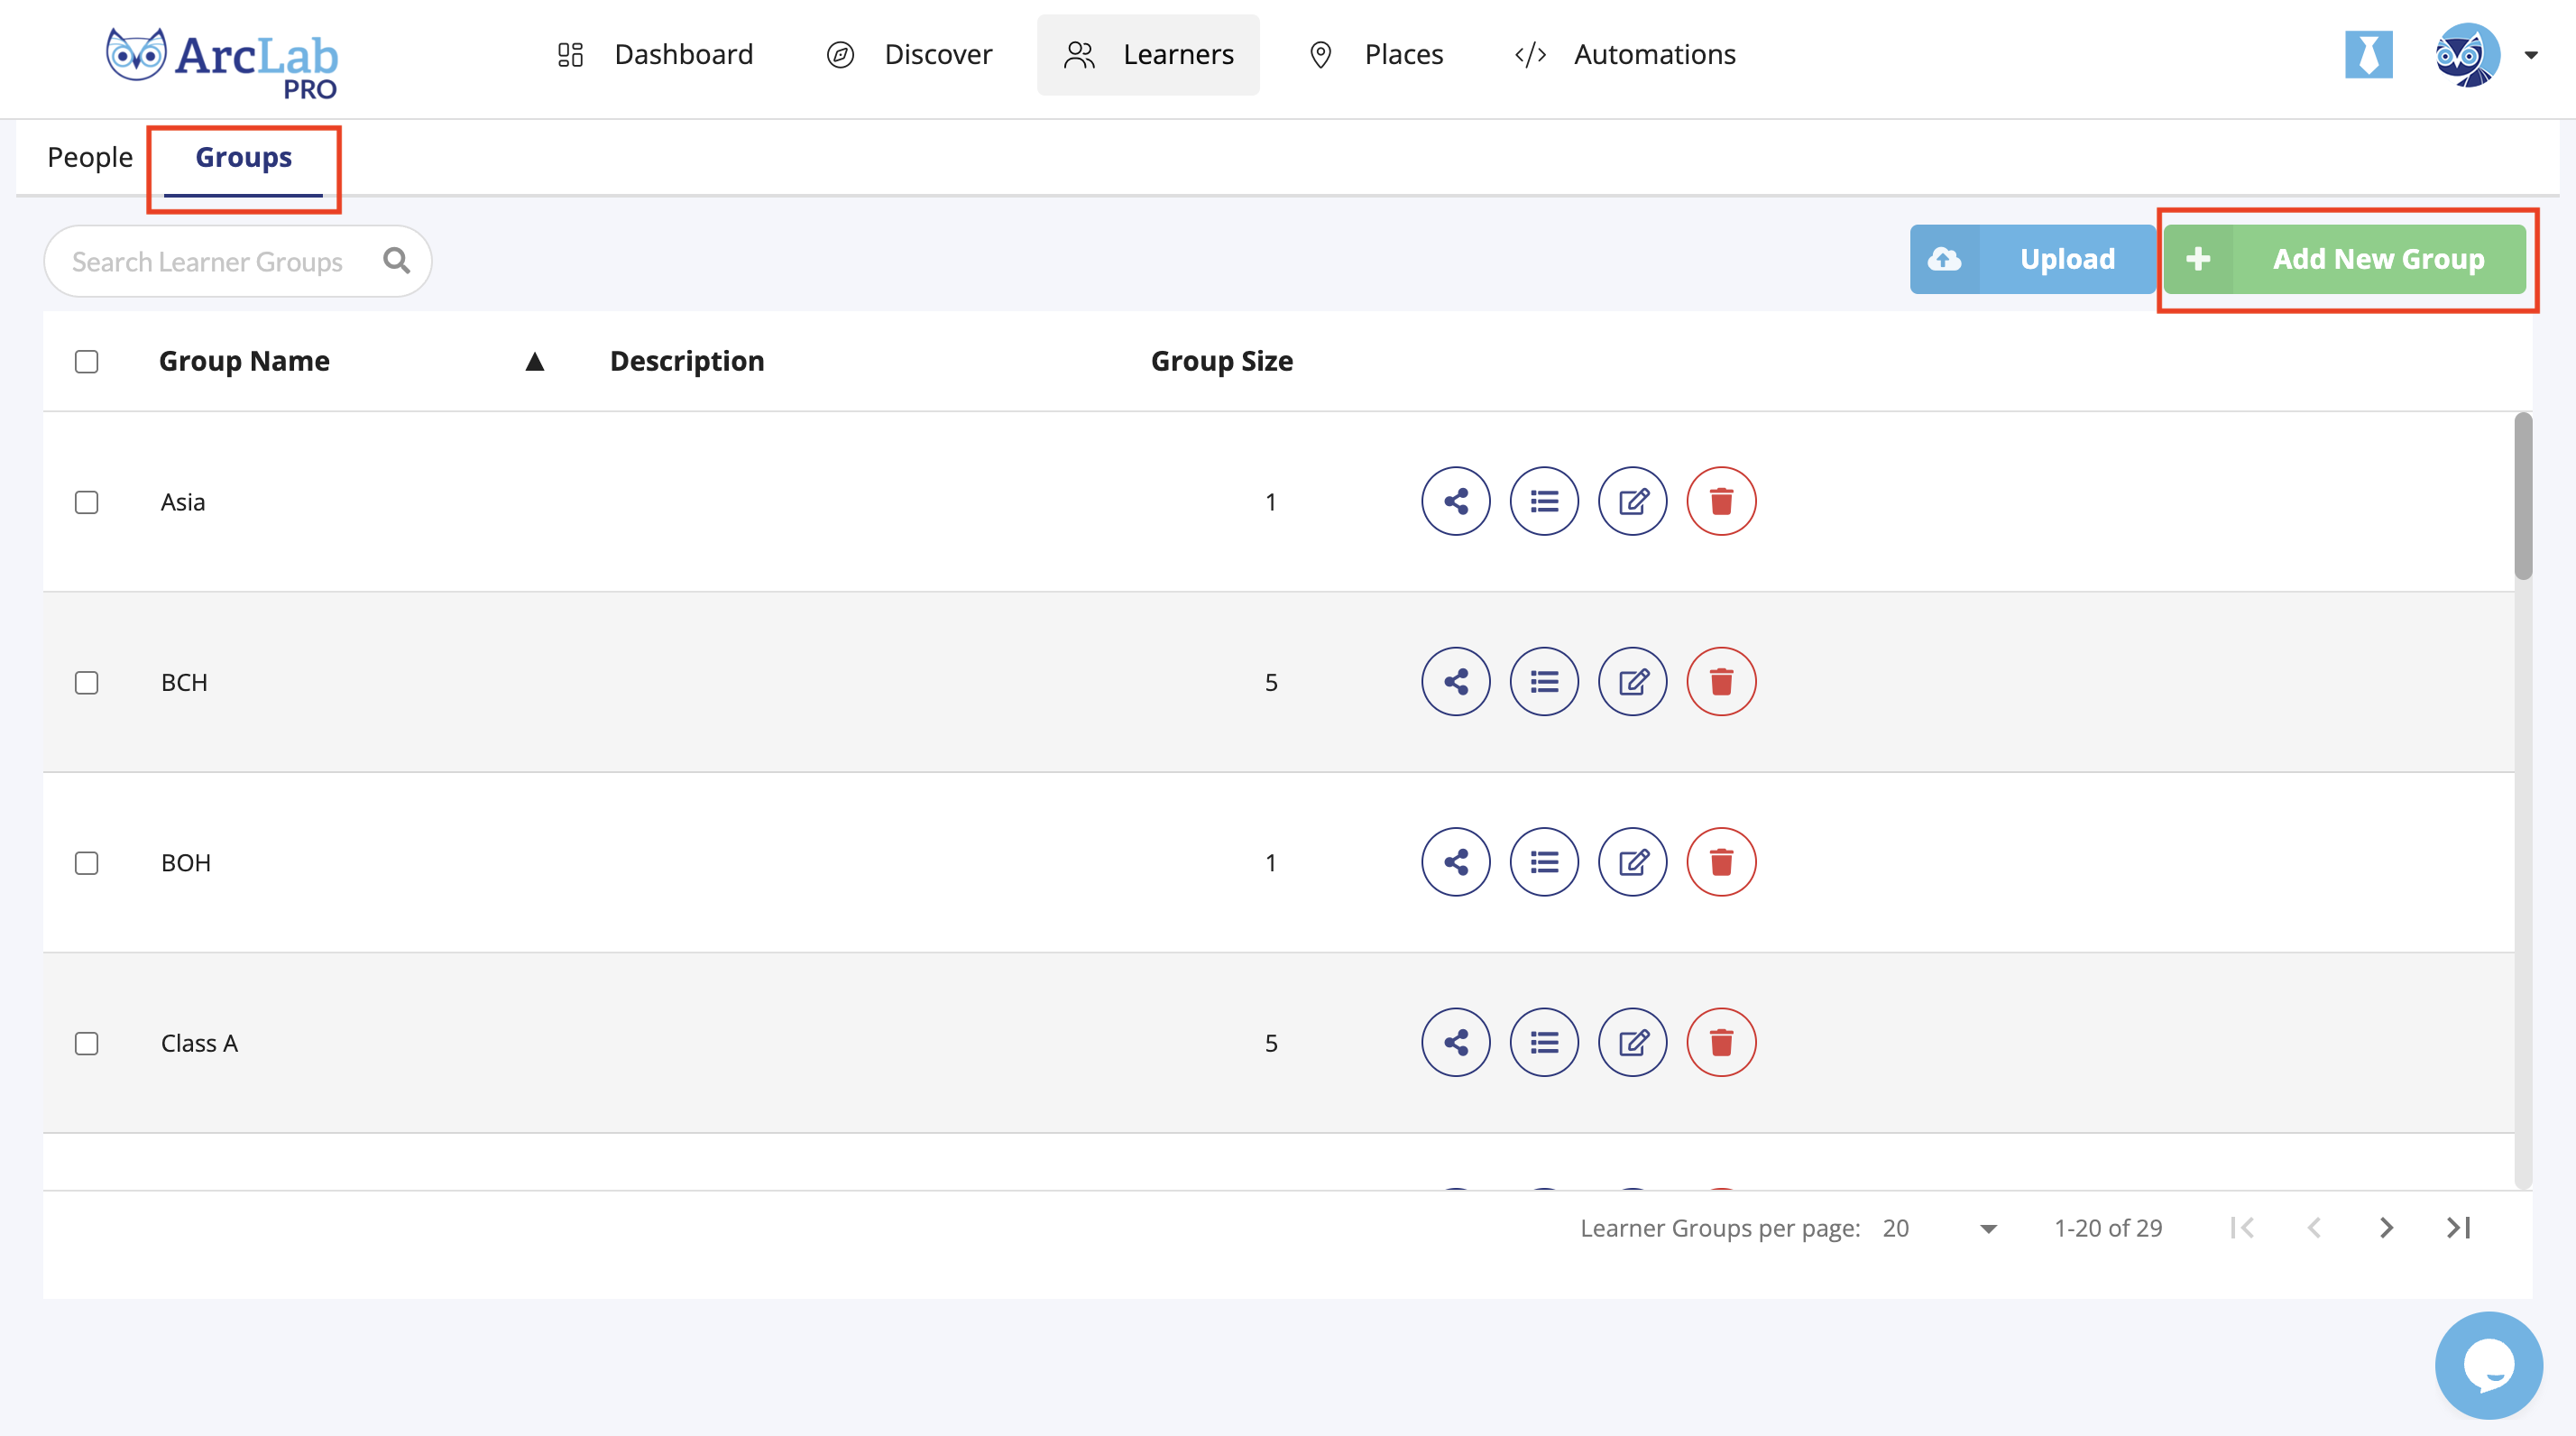Edit the Asia group
Screen dimensions: 2576x1436
pyautogui.click(x=1632, y=501)
